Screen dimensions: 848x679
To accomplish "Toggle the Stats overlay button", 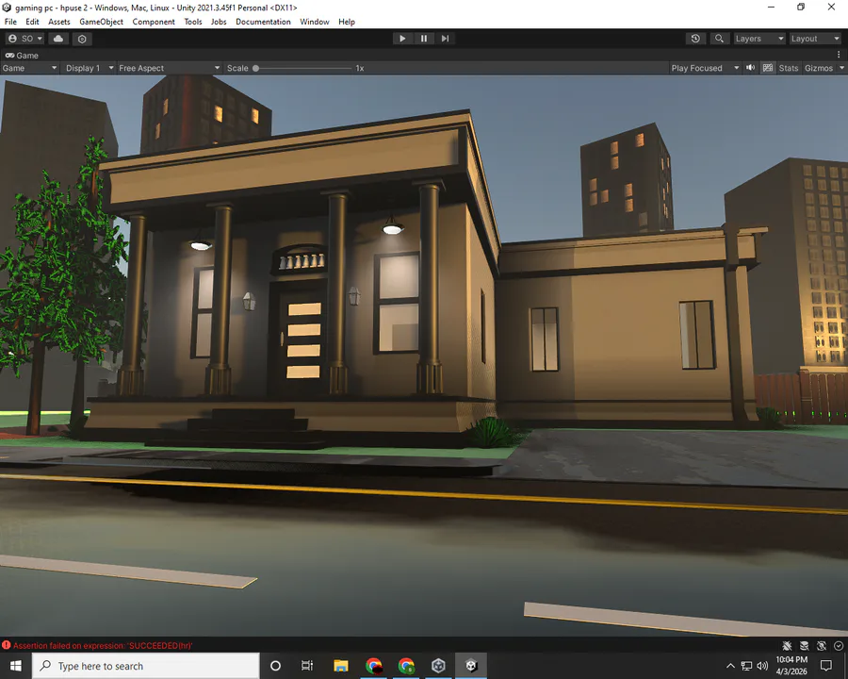I will click(x=788, y=68).
